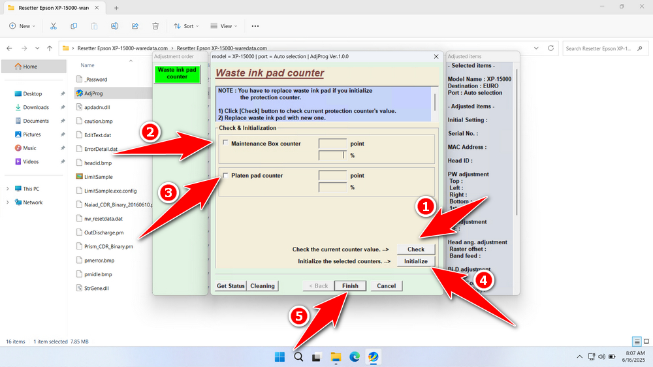Open a new Explorer tab
This screenshot has height=367, width=653.
coord(116,7)
